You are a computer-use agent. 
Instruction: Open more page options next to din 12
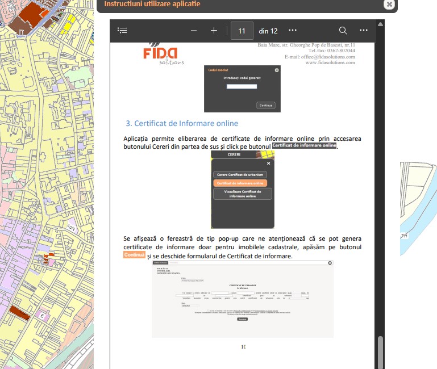[292, 30]
